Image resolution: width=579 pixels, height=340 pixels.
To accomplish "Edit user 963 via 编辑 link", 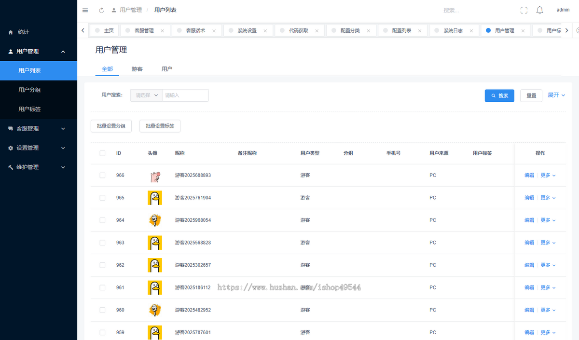I will pos(529,243).
